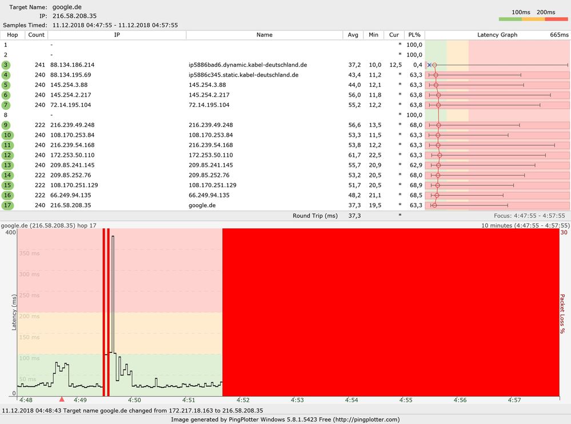571x424 pixels.
Task: Click the IP column header
Action: [x=117, y=34]
